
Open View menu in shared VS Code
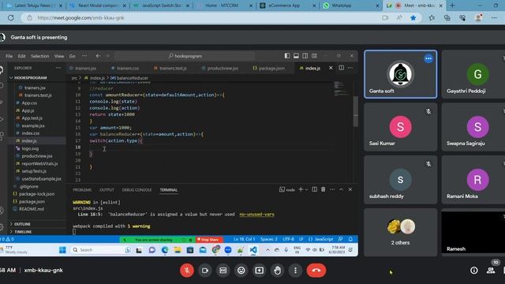(59, 56)
